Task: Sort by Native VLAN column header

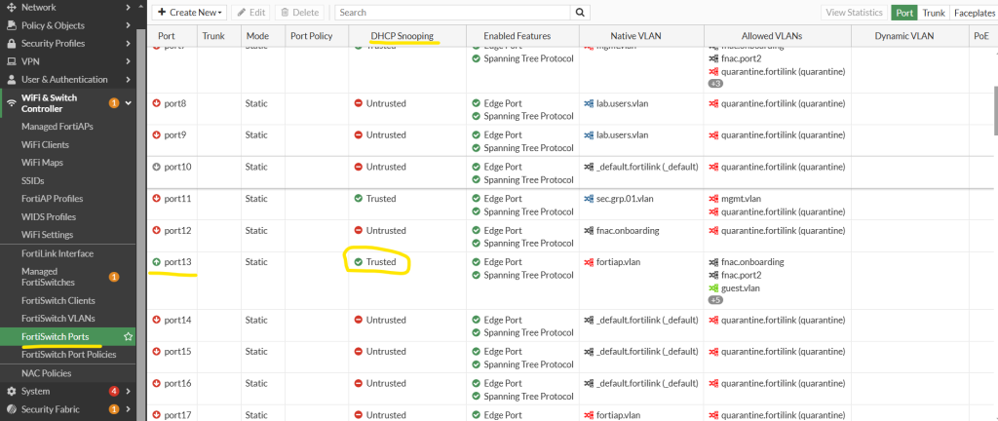Action: tap(635, 36)
